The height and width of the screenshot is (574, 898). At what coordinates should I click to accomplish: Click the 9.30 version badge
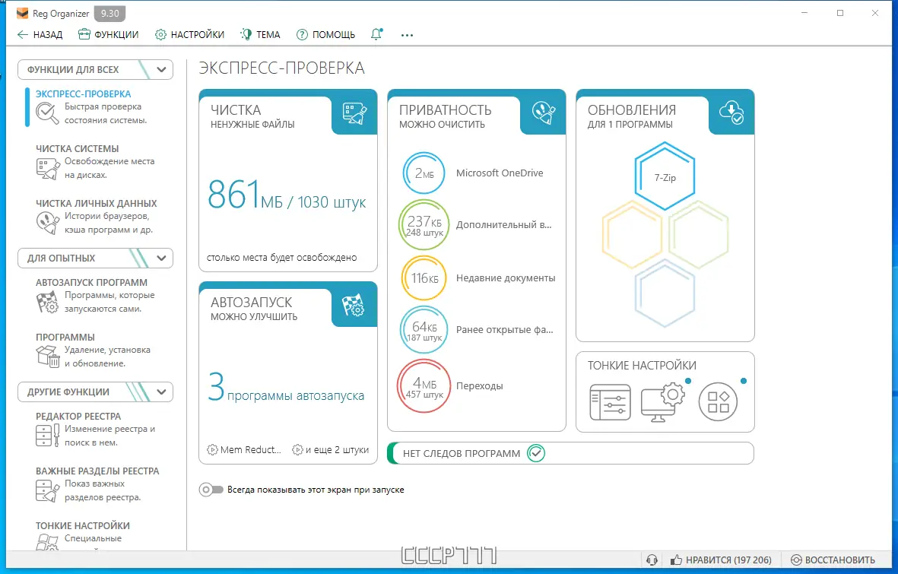(110, 13)
